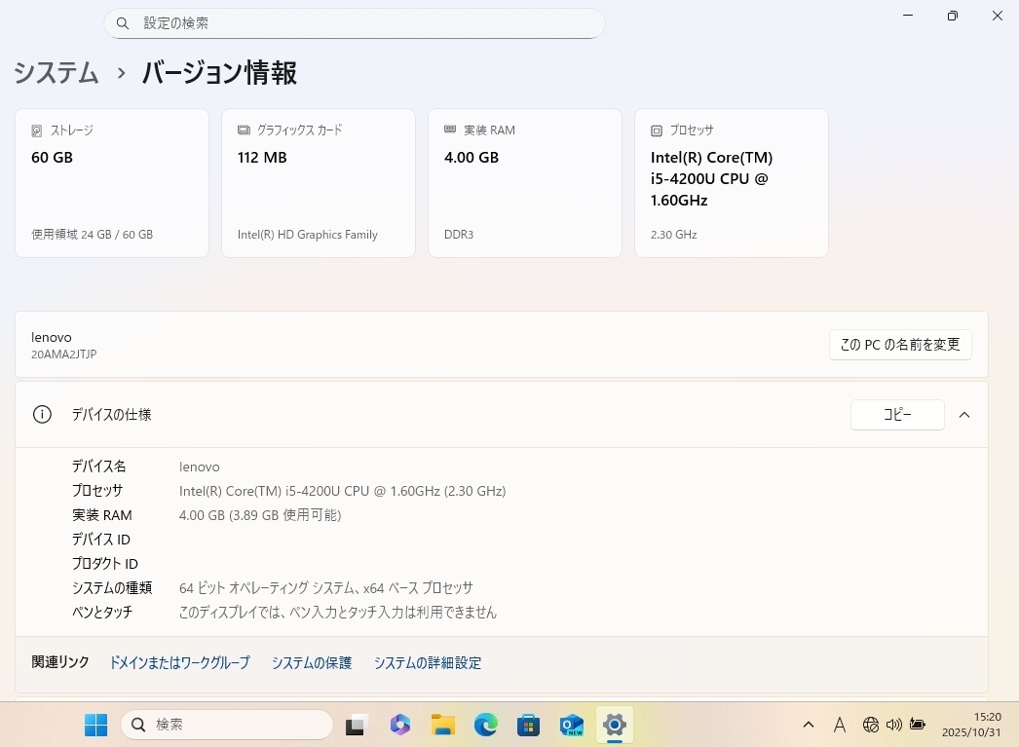Screen dimensions: 1019x747
Task: Click the コピー button for device specs
Action: tap(897, 415)
